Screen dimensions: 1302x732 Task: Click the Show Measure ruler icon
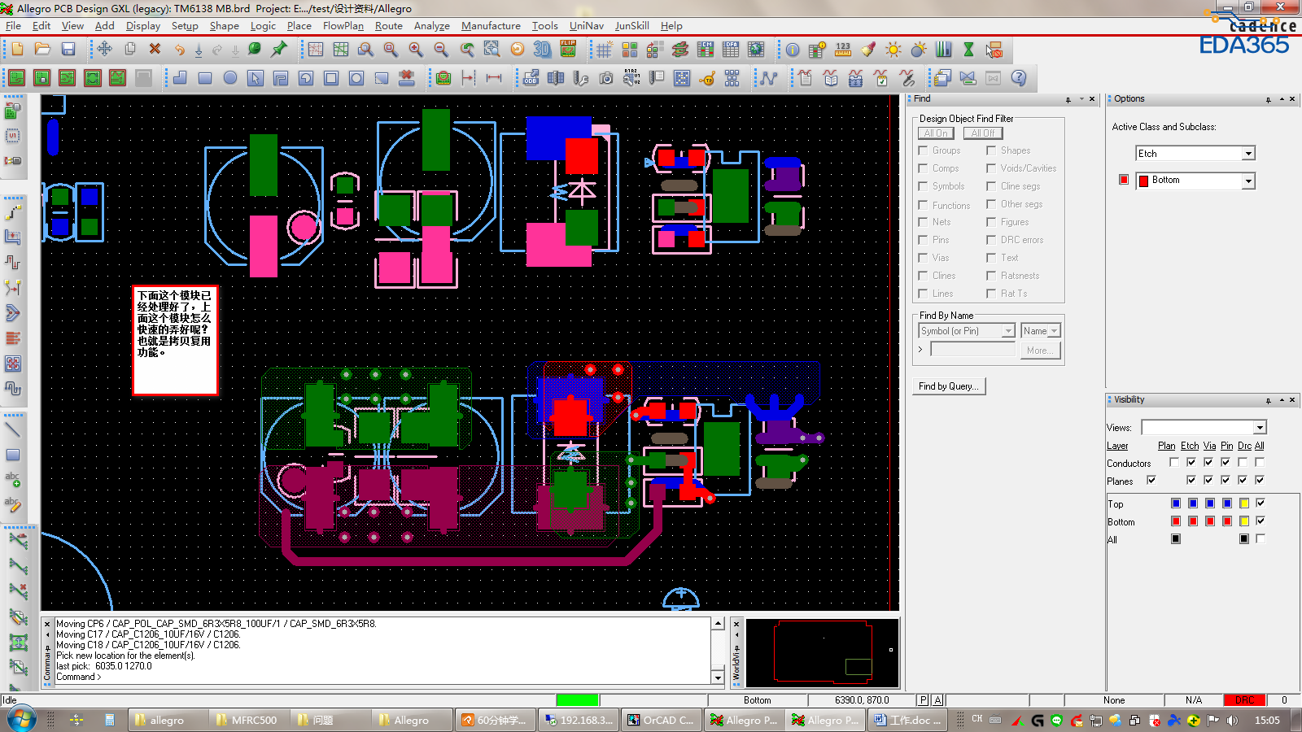[x=843, y=50]
